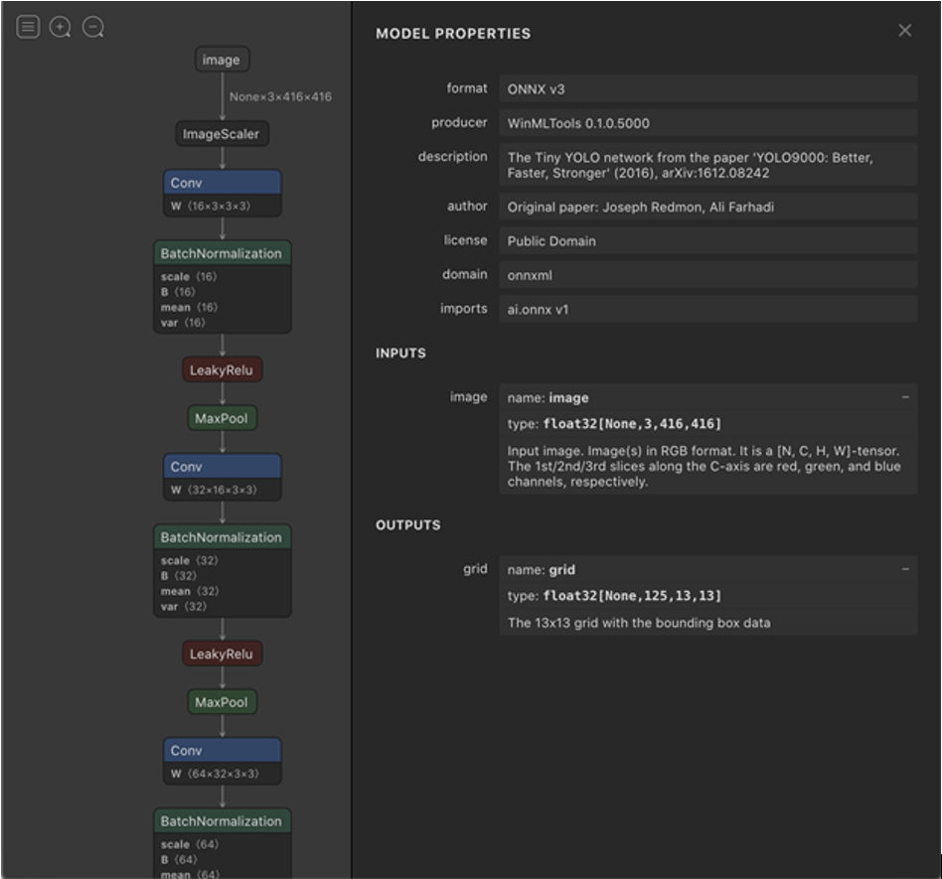This screenshot has height=879, width=942.
Task: Click the Conv node with W 32×16×3×3
Action: click(222, 467)
